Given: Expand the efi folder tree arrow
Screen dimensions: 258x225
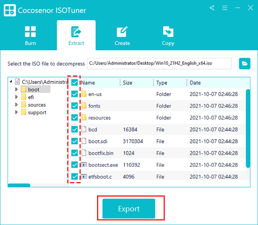Looking at the screenshot, I should click(16, 97).
